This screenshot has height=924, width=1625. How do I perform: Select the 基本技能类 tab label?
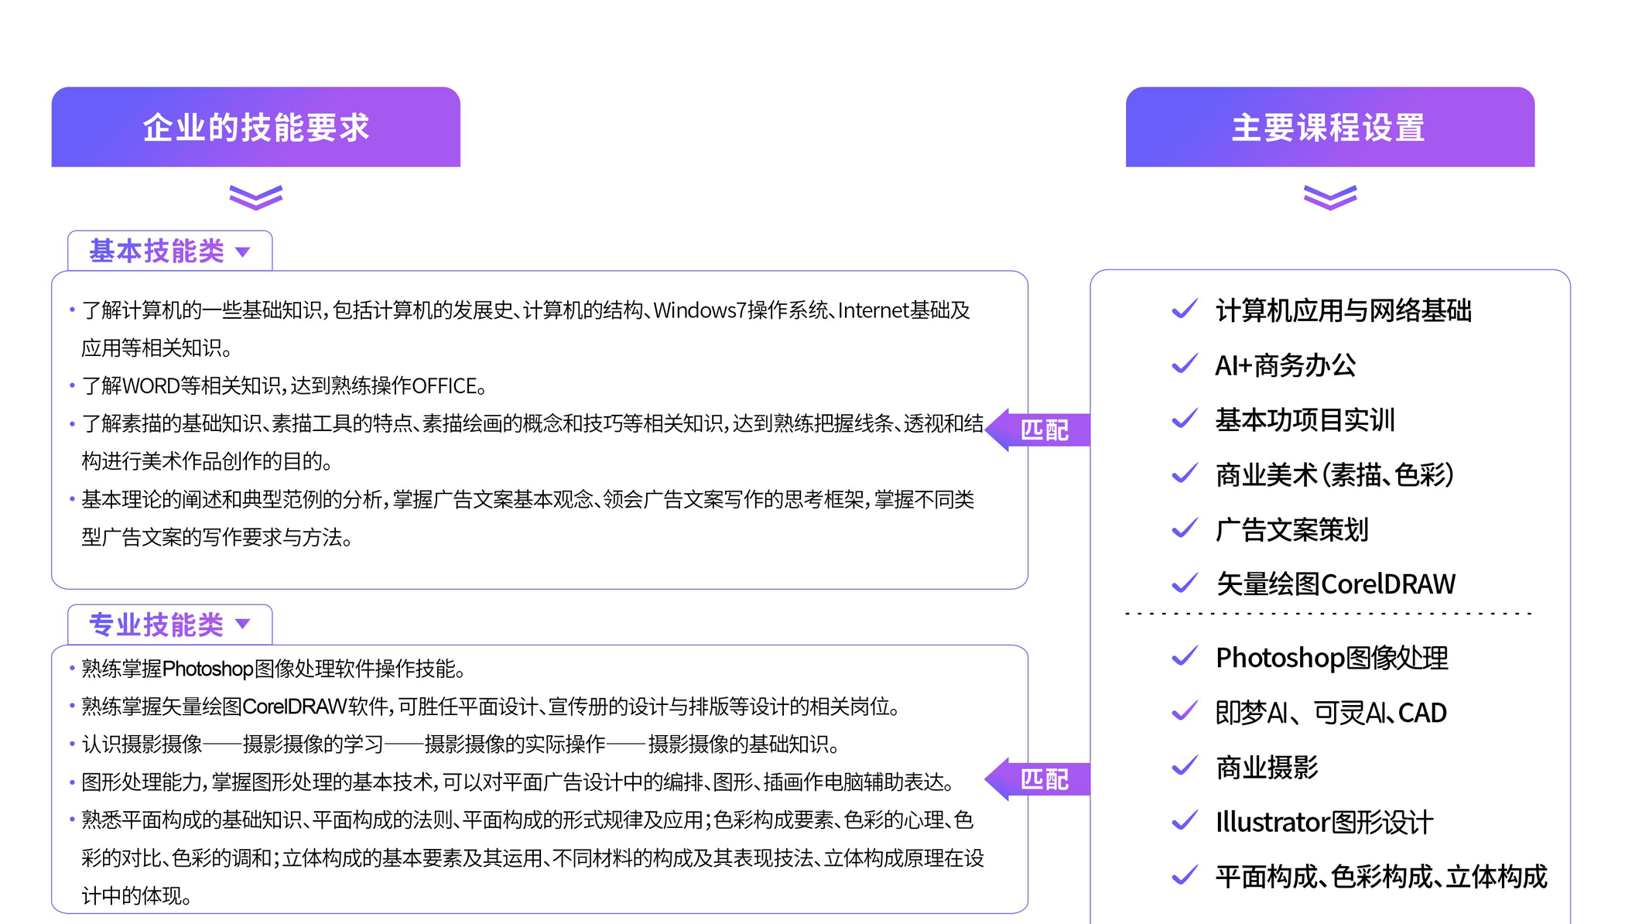pyautogui.click(x=156, y=252)
